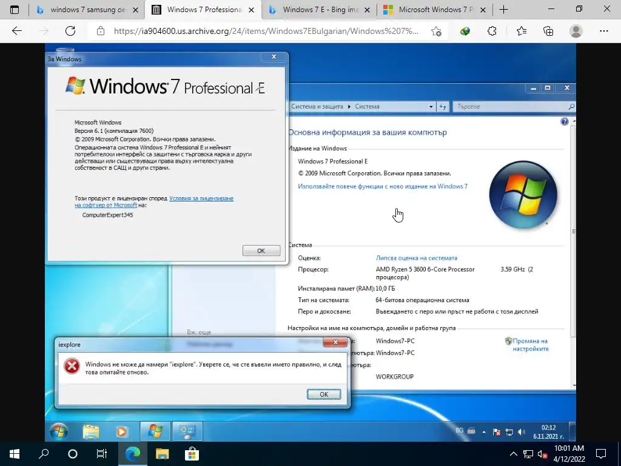Refresh the System control panel window

point(442,107)
